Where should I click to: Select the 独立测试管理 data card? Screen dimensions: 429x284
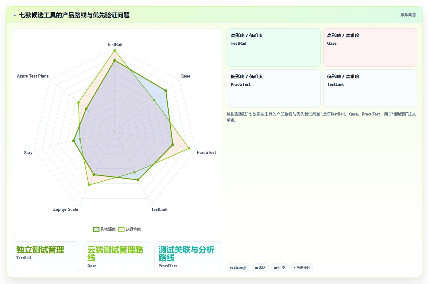46,257
